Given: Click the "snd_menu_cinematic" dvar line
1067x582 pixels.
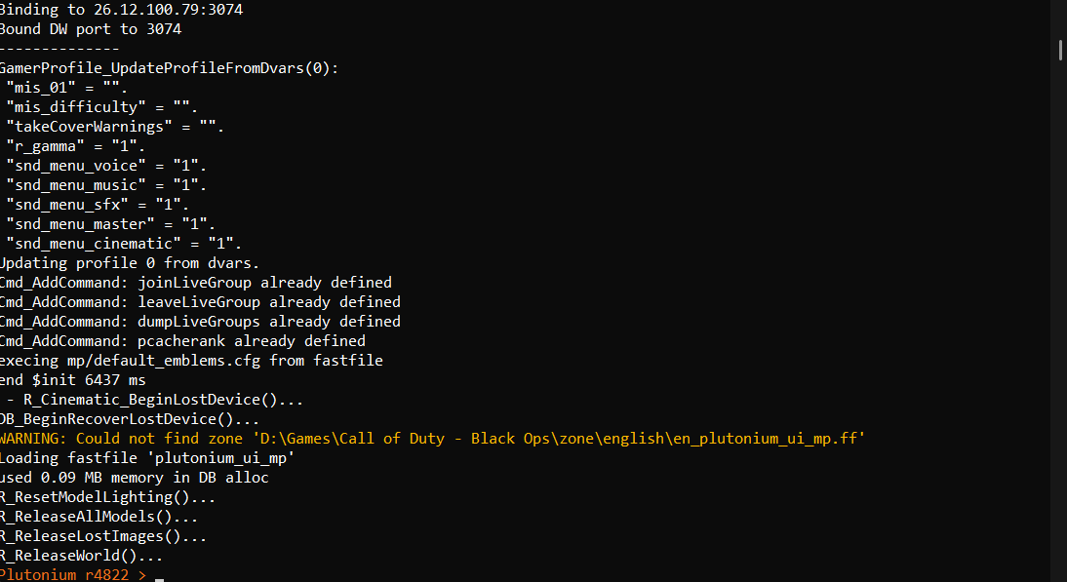Looking at the screenshot, I should (x=124, y=244).
